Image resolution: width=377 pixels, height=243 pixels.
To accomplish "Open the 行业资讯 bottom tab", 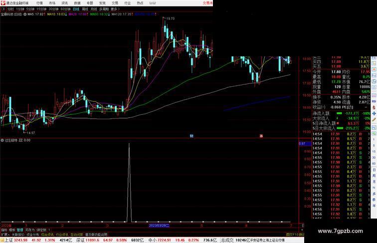I will [62, 235].
